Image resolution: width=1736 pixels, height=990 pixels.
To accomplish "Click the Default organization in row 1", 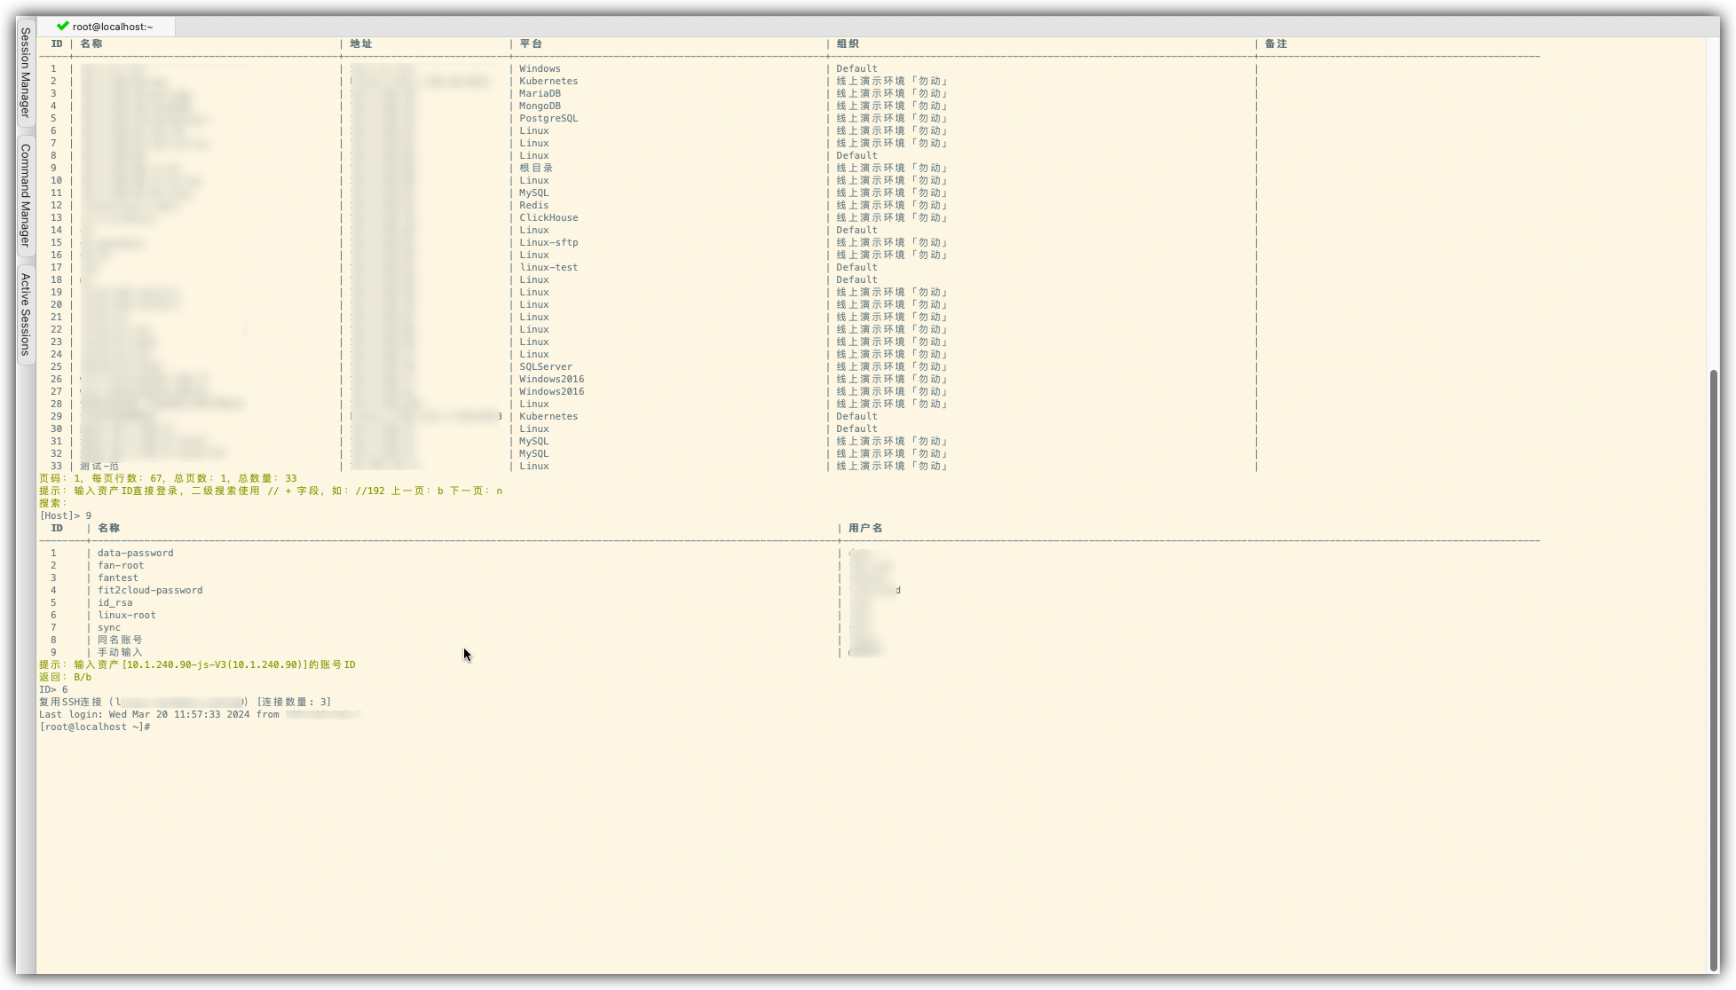I will pos(856,68).
